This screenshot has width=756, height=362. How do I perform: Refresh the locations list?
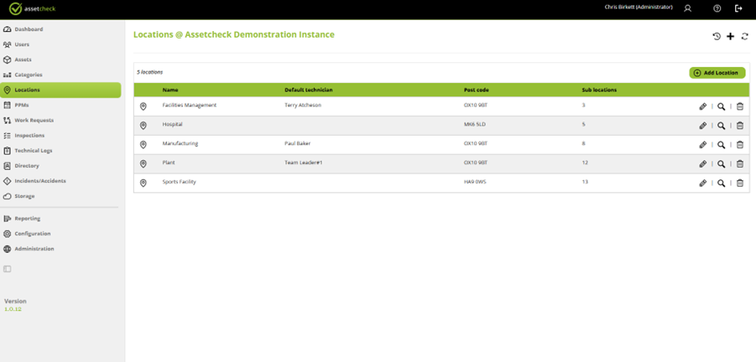(744, 37)
